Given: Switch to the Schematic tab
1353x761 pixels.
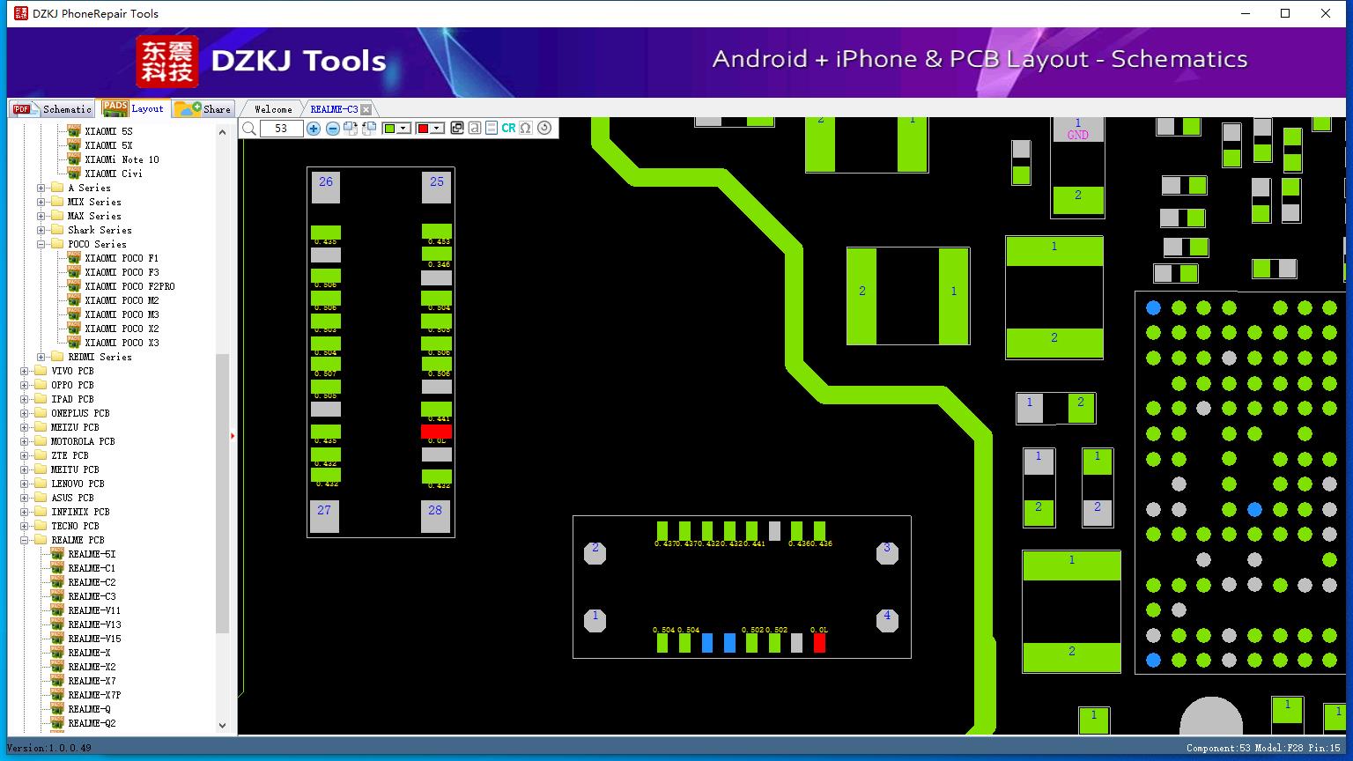Looking at the screenshot, I should tap(52, 109).
